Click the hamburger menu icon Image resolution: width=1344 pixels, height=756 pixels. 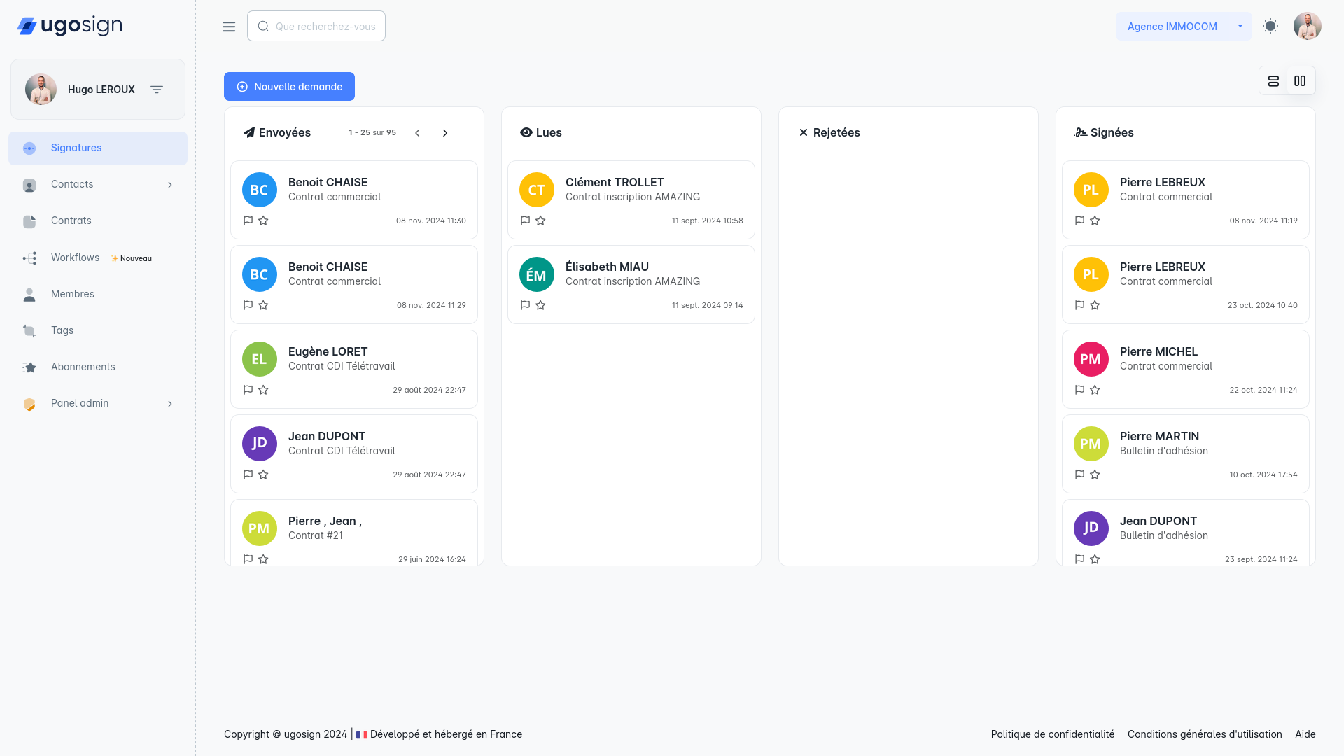tap(229, 27)
